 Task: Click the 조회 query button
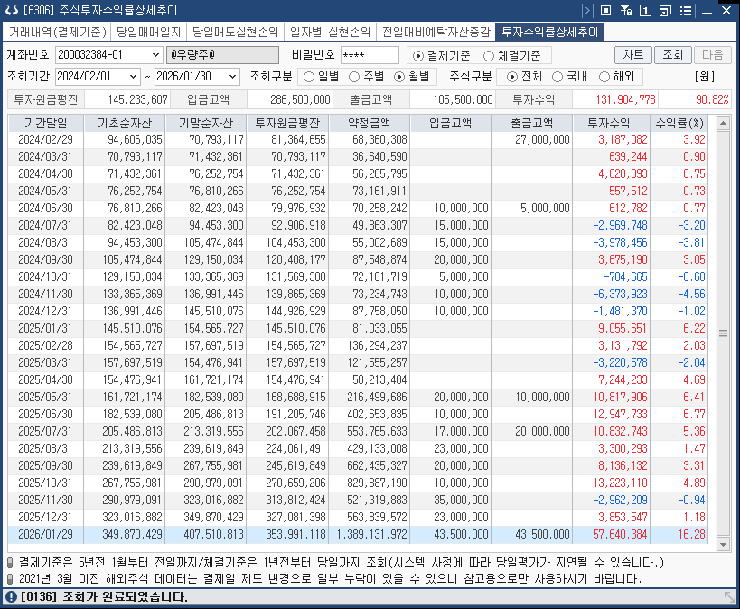[673, 54]
